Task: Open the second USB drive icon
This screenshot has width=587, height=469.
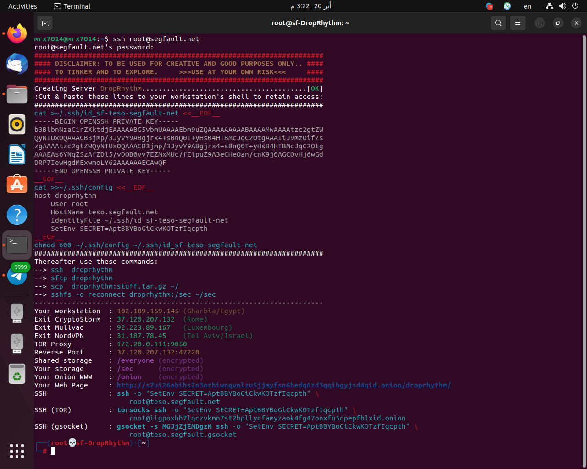Action: pos(17,344)
